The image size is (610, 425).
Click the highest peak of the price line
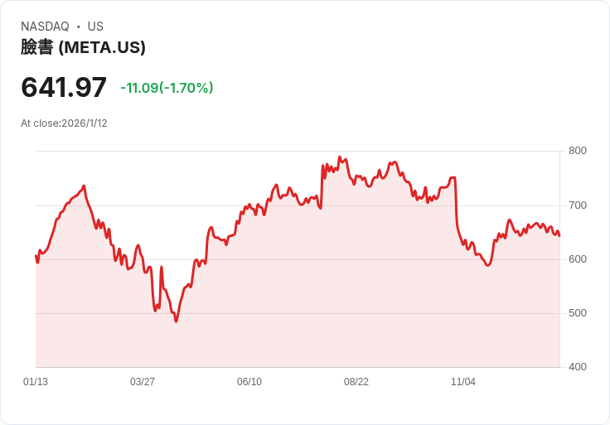339,157
